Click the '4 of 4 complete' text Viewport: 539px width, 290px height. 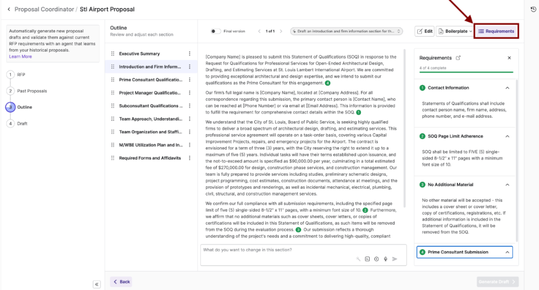pos(433,68)
